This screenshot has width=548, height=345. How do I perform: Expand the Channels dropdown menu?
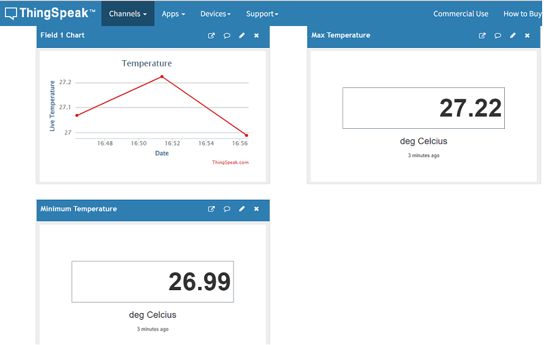coord(128,14)
